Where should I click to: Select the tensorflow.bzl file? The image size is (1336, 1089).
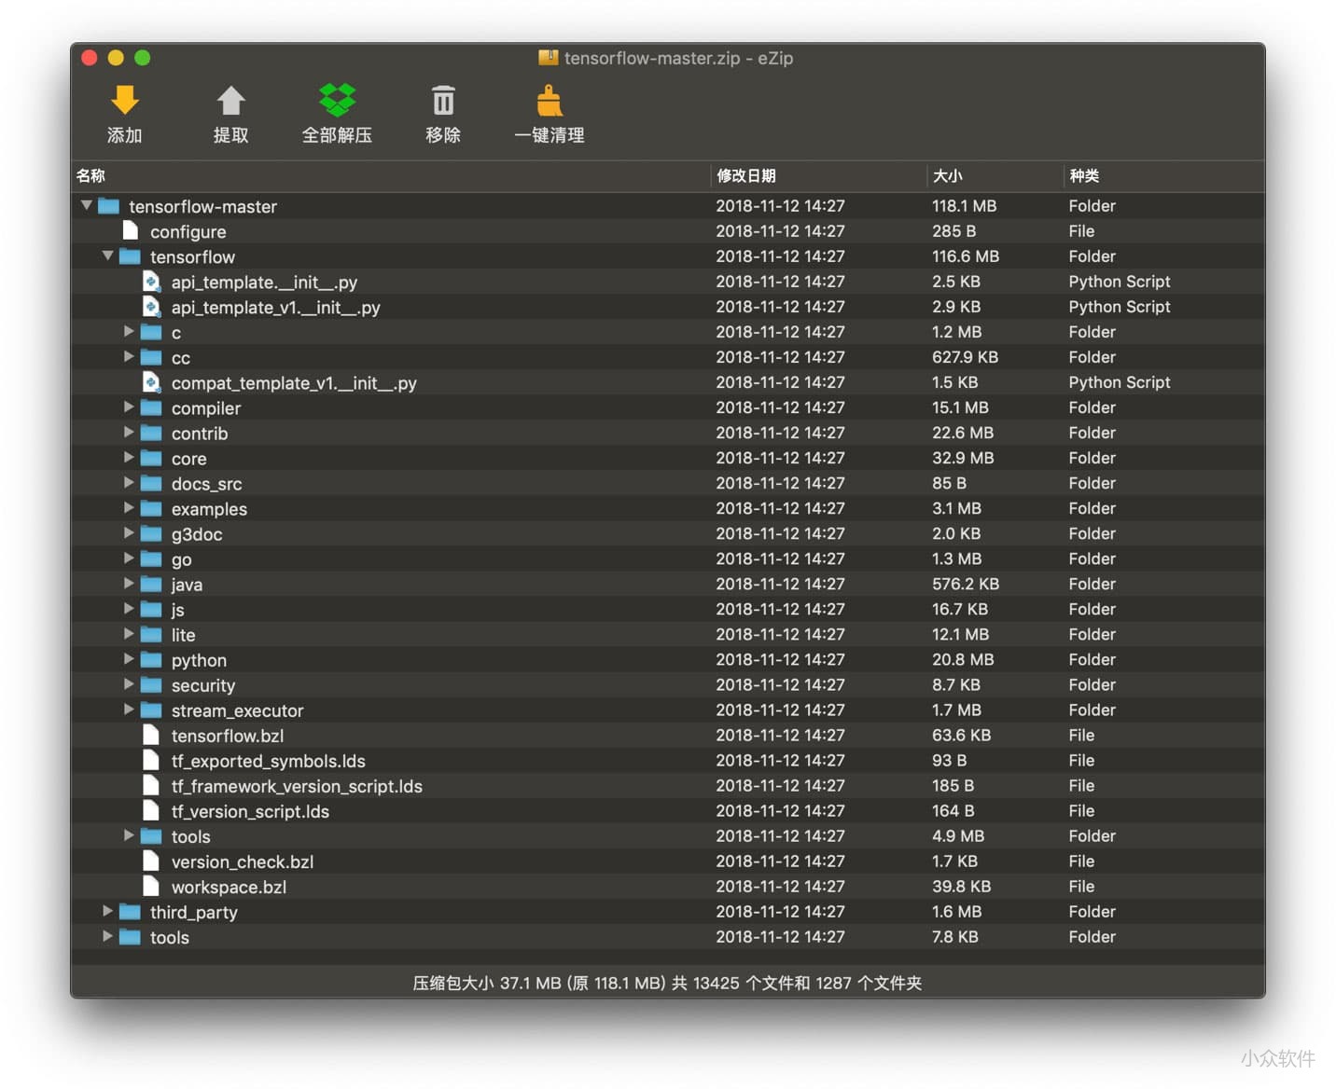(x=228, y=736)
